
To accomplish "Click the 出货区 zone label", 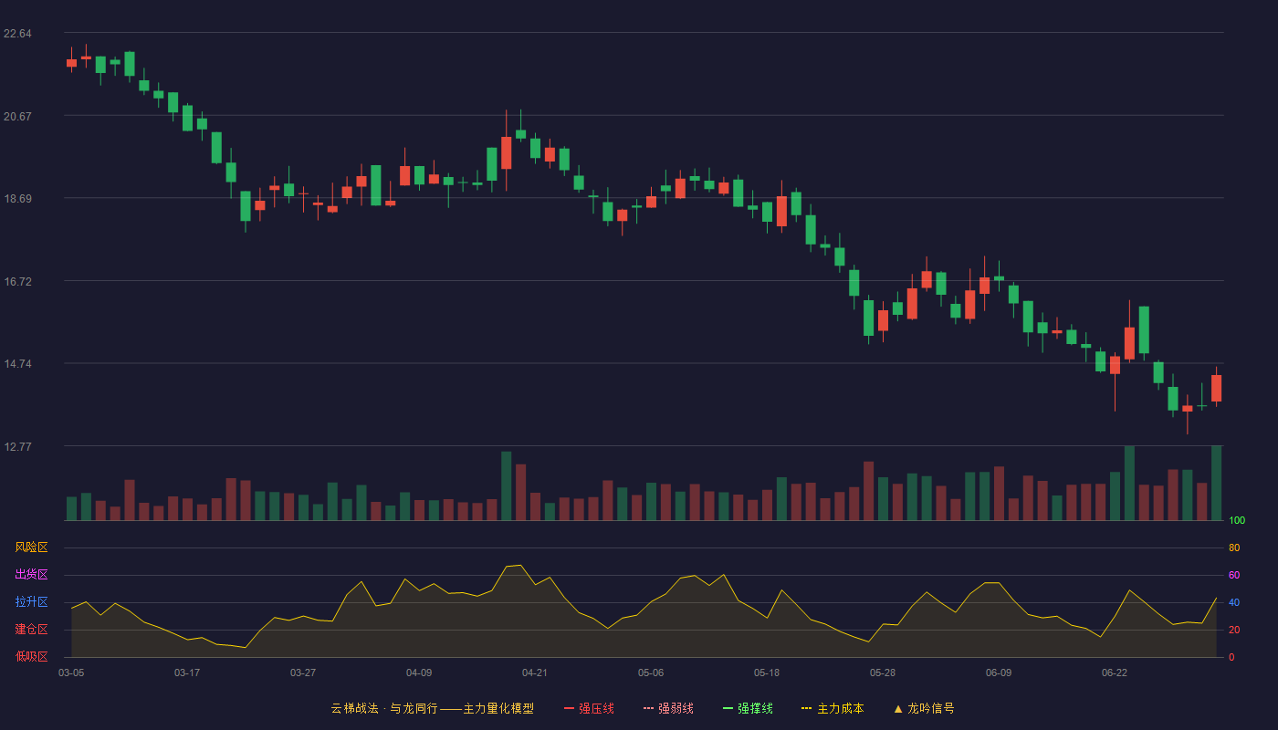I will (31, 575).
